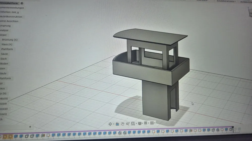Select the Ursprung browser folder
The width and height of the screenshot is (252, 141).
coord(5,26)
